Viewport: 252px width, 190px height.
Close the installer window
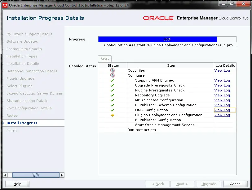(x=243, y=4)
